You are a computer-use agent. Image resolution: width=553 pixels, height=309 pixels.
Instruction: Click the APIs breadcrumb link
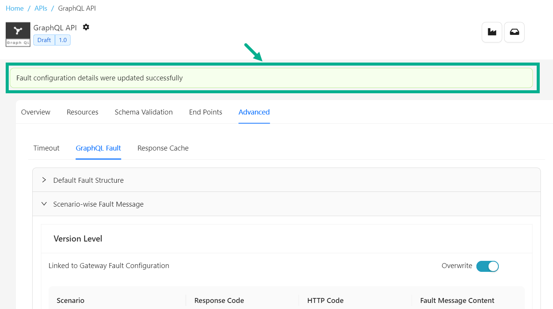click(41, 8)
